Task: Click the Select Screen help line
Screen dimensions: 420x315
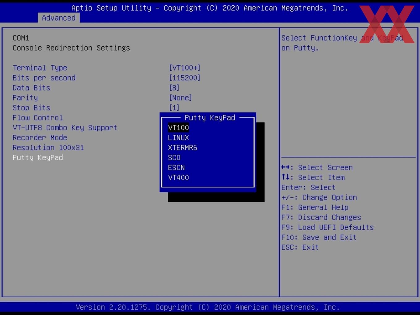Action: coord(317,167)
